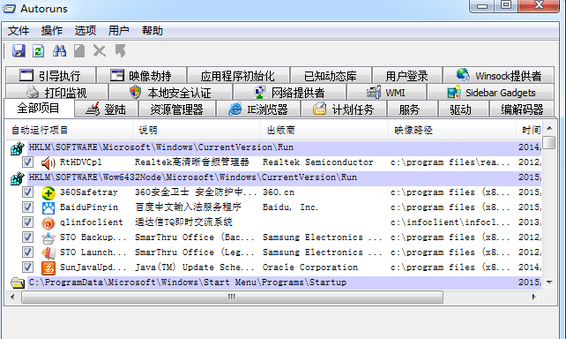The height and width of the screenshot is (339, 566).
Task: Uncheck the RtHDVCpl autorun entry
Action: click(27, 162)
